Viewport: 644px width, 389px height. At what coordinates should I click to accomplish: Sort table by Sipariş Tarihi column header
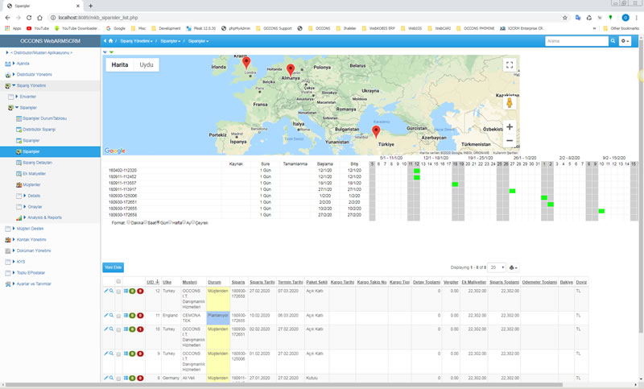[262, 282]
